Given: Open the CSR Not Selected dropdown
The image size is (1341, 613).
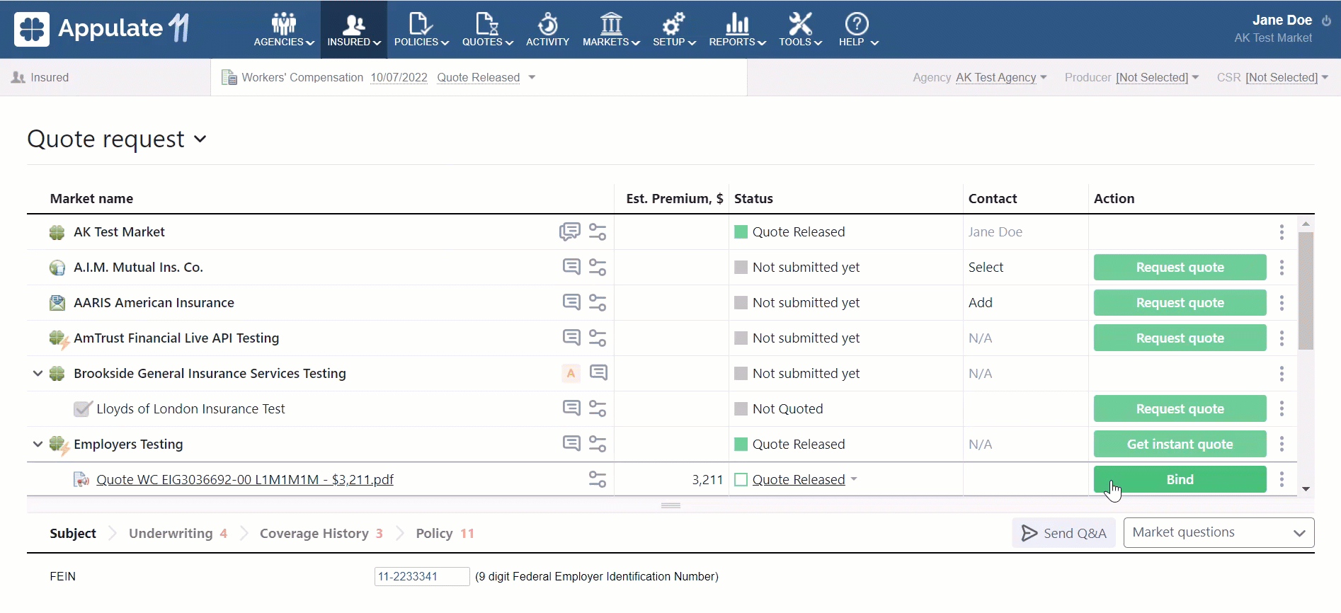Looking at the screenshot, I should point(1286,77).
